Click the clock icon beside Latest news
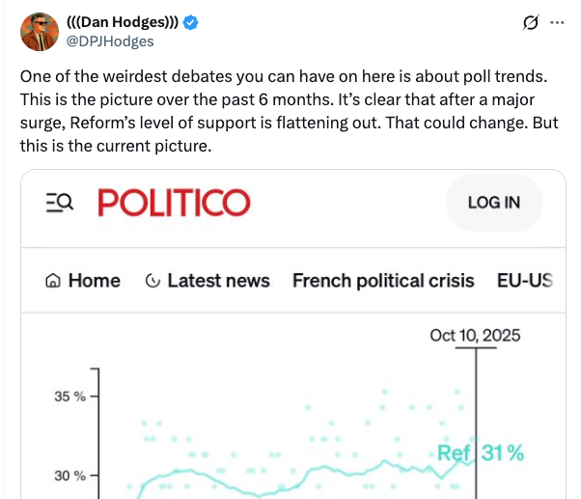This screenshot has width=581, height=499. pyautogui.click(x=152, y=281)
